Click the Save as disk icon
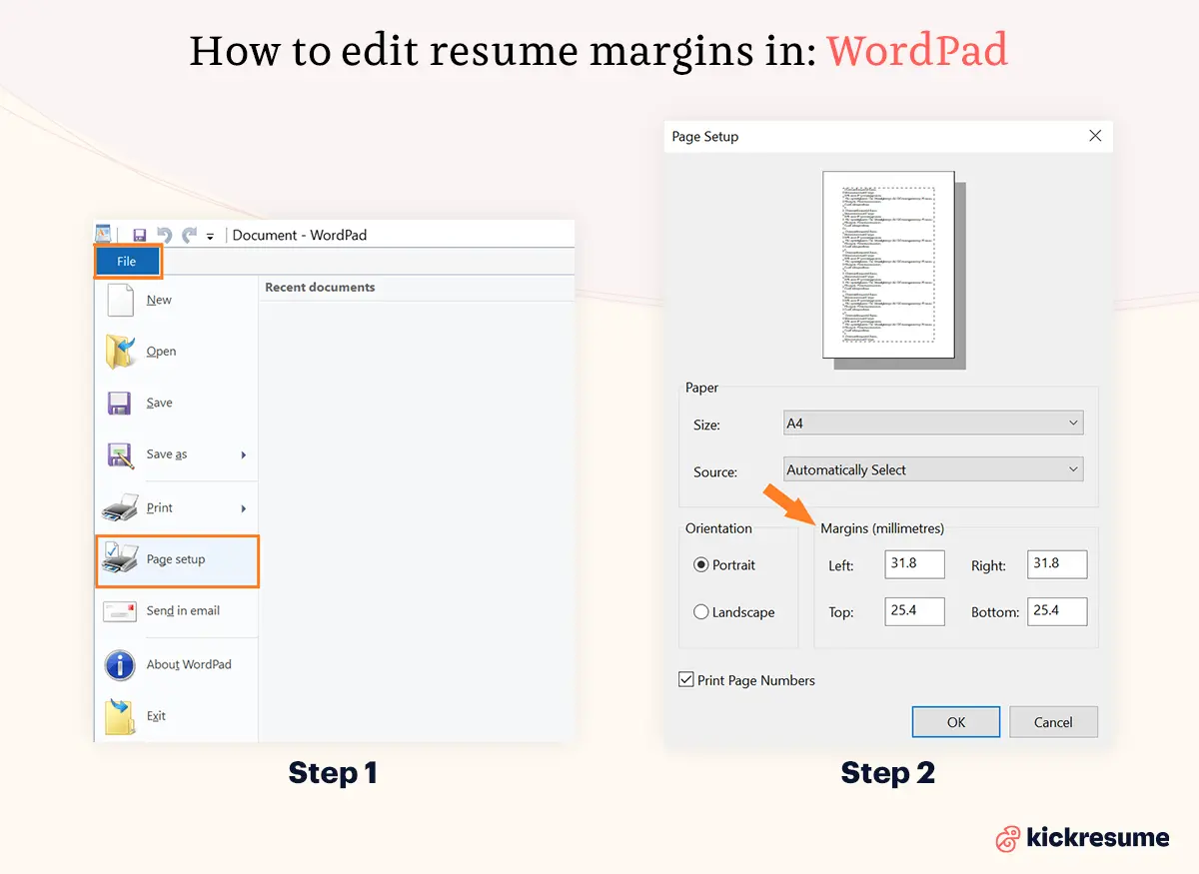 coord(120,455)
